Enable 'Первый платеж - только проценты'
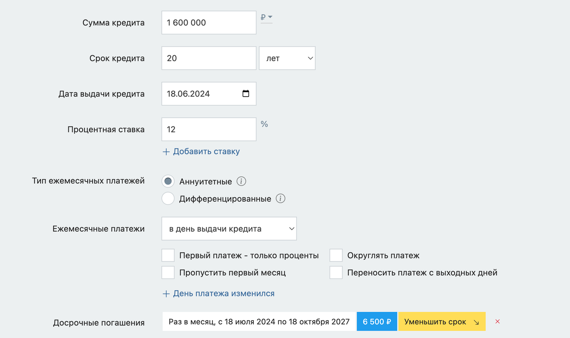The height and width of the screenshot is (338, 570). (168, 255)
